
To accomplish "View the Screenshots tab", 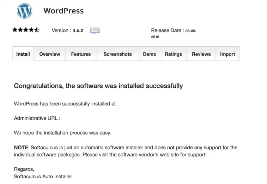I will tap(117, 54).
